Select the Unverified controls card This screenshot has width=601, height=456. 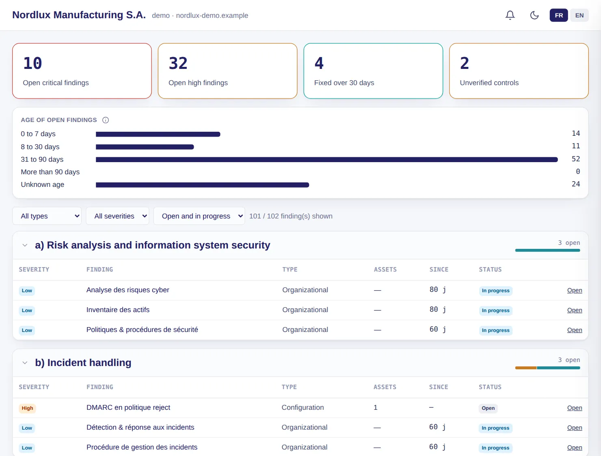pos(519,71)
